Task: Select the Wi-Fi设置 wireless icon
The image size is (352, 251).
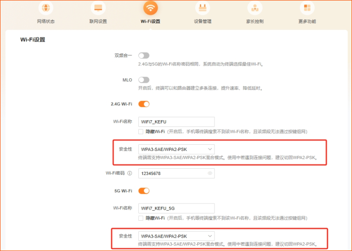Action: 150,8
